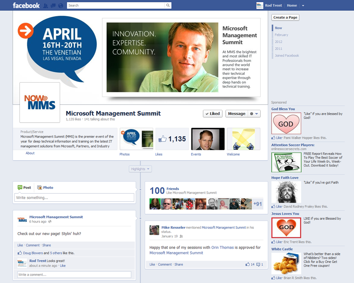This screenshot has width=354, height=283.
Task: Click friends audience icon near January 19
Action: point(181,236)
